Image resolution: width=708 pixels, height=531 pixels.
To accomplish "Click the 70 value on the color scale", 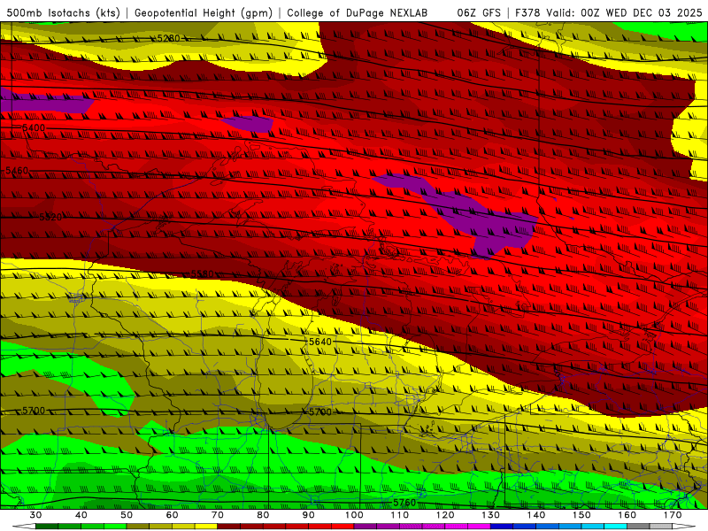I will pos(218,515).
